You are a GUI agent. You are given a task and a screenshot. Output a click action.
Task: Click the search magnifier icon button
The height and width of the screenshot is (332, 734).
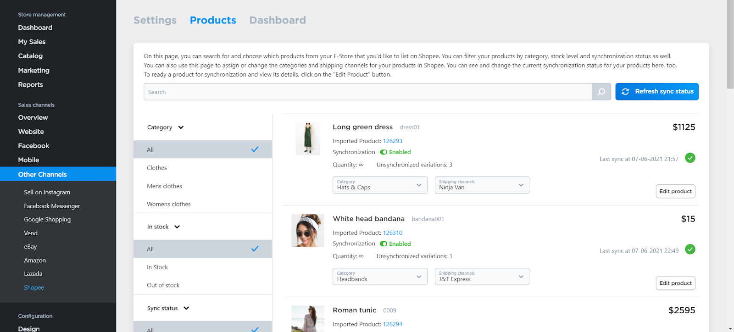pos(601,92)
